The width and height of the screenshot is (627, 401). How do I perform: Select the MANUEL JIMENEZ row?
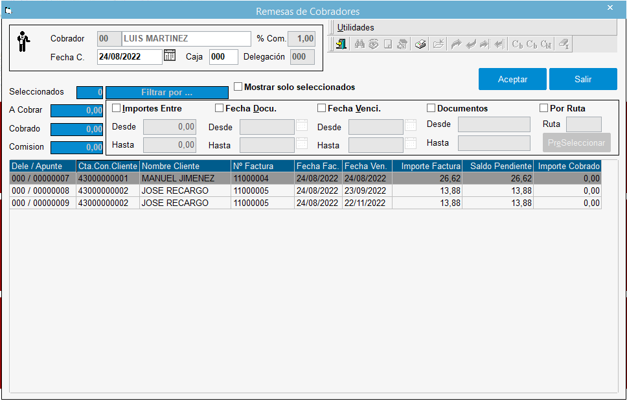(306, 178)
